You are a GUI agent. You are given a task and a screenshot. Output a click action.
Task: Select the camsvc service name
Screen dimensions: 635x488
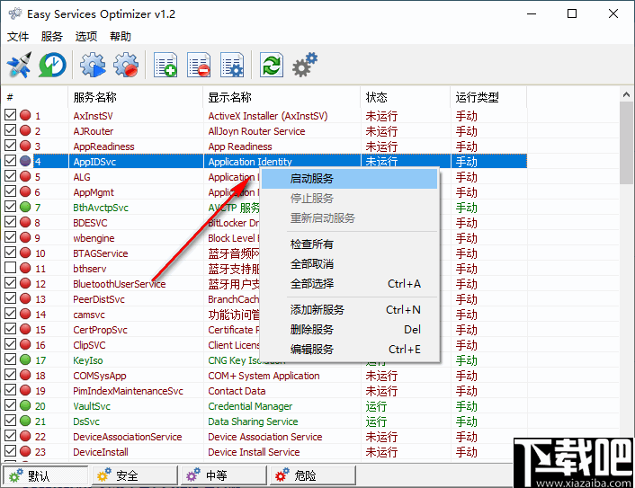pyautogui.click(x=89, y=315)
